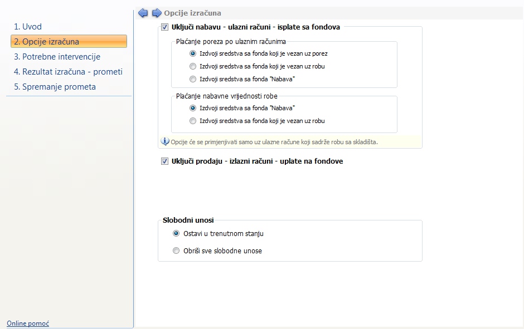Select tax payment option 'vezan uz robu'
The height and width of the screenshot is (329, 524).
[x=193, y=66]
